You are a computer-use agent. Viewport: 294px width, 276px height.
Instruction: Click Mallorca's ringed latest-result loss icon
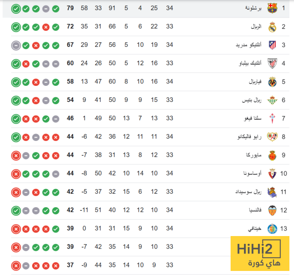coord(16,156)
